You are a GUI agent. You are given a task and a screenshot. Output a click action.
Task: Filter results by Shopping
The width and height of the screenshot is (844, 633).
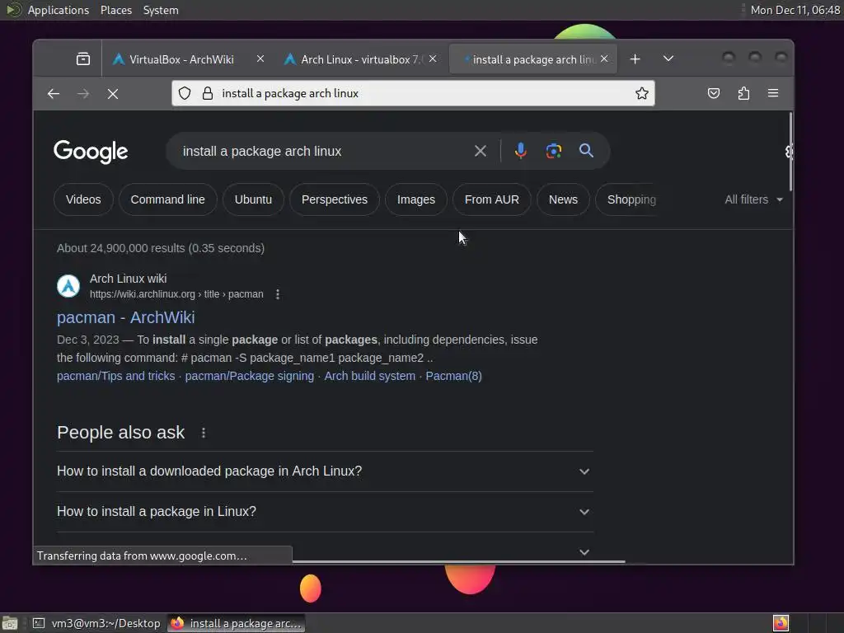627,199
